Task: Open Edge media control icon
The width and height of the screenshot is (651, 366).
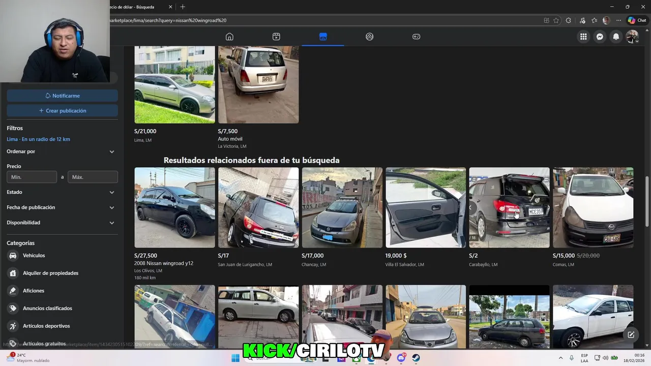Action: [581, 20]
